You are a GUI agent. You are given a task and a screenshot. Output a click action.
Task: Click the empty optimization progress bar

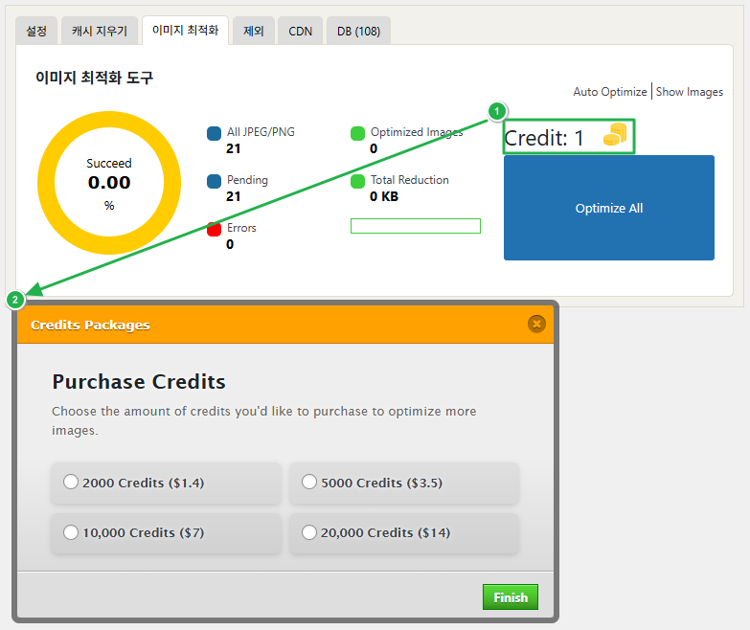pos(415,226)
